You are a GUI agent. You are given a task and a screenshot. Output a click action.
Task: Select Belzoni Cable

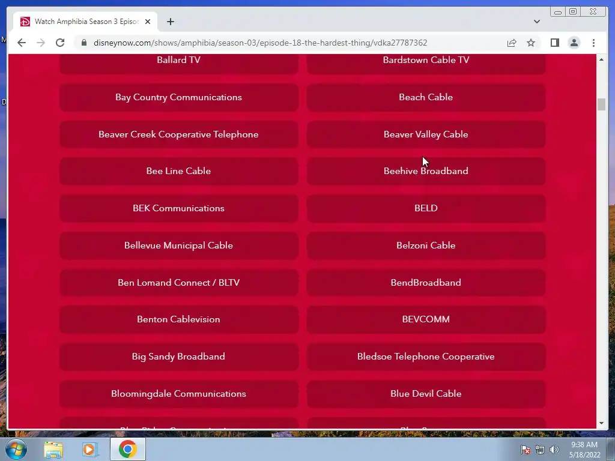426,246
